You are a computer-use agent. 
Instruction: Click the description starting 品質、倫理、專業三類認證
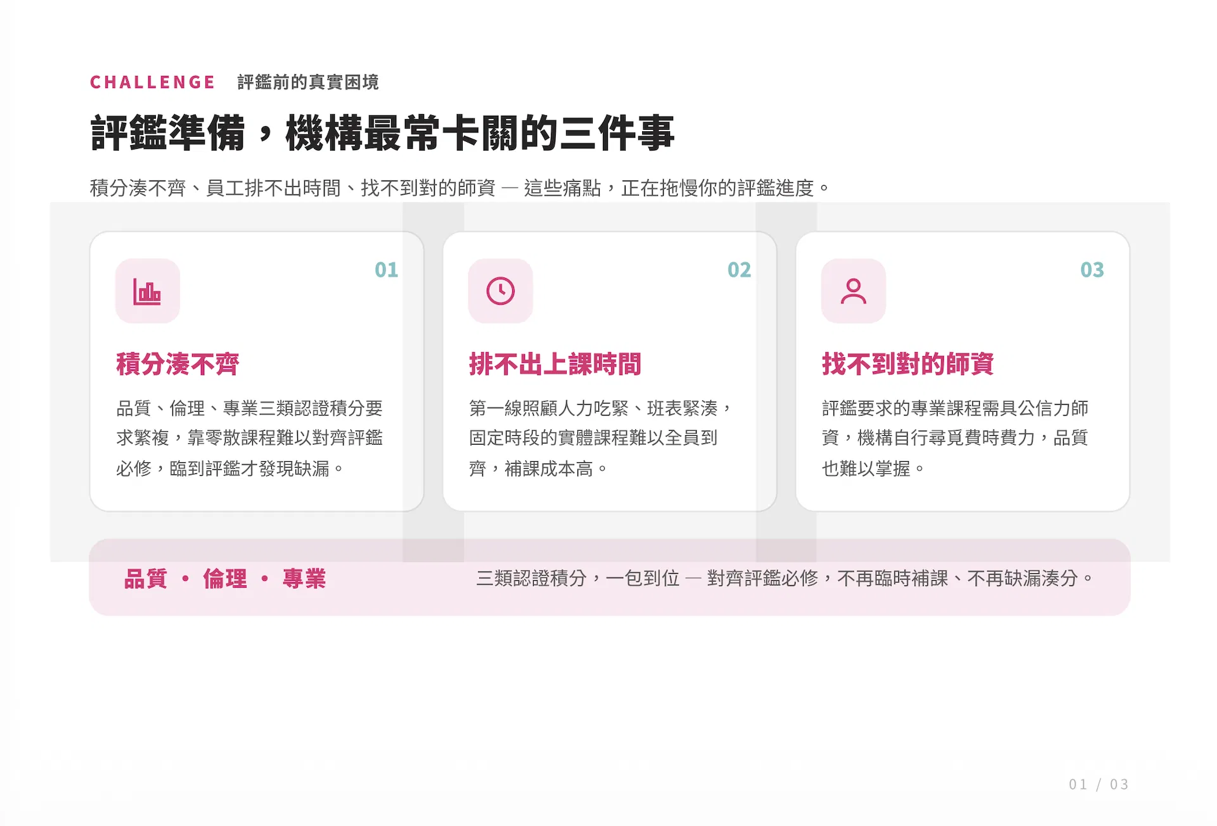pyautogui.click(x=250, y=438)
